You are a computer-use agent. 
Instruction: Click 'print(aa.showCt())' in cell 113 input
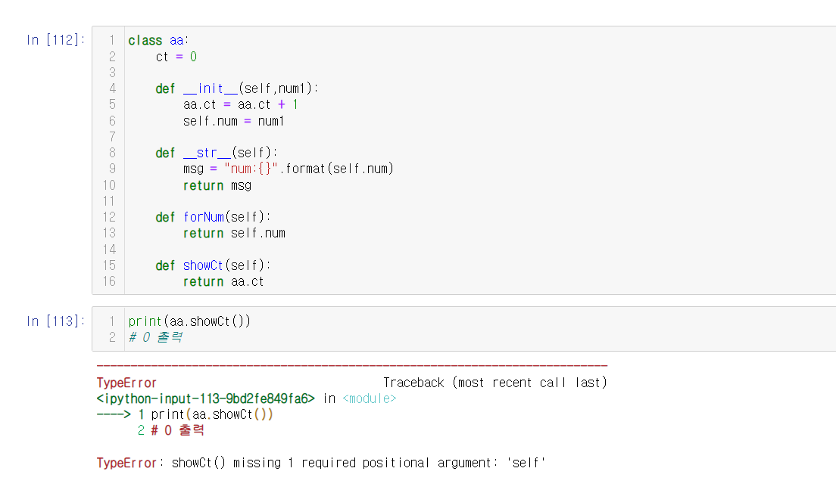pos(189,321)
